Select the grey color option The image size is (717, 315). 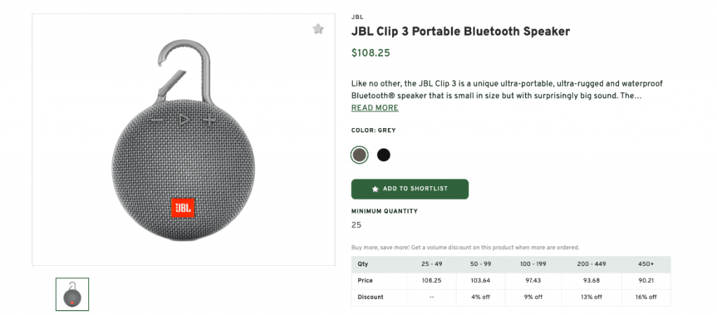tap(359, 155)
